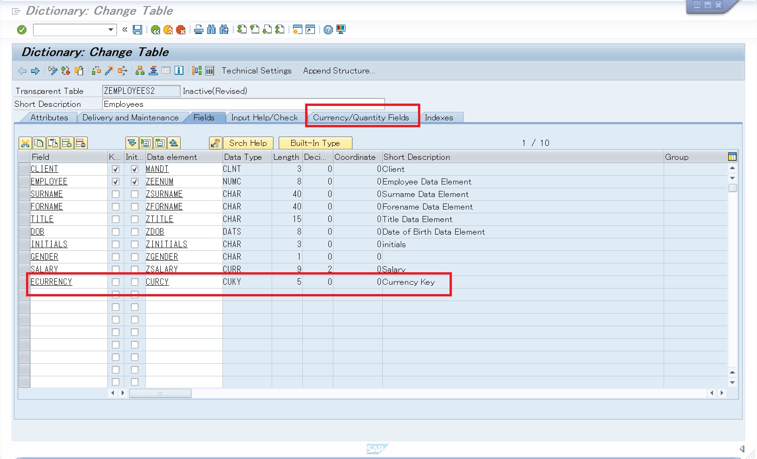The height and width of the screenshot is (459, 757).
Task: Enable Key checkbox for DOB field
Action: pyautogui.click(x=116, y=232)
